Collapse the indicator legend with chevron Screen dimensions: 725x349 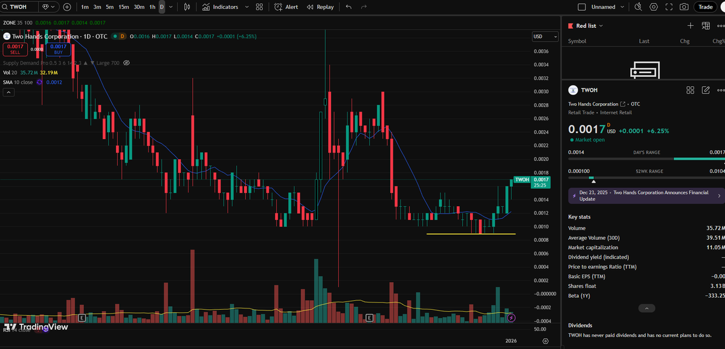point(9,92)
